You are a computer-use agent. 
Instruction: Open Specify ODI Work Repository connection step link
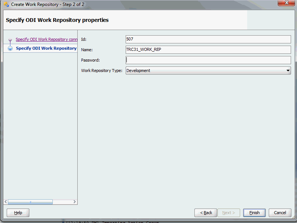click(x=46, y=39)
